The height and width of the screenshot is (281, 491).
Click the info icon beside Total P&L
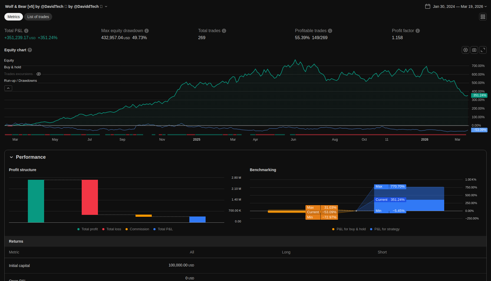coord(26,31)
